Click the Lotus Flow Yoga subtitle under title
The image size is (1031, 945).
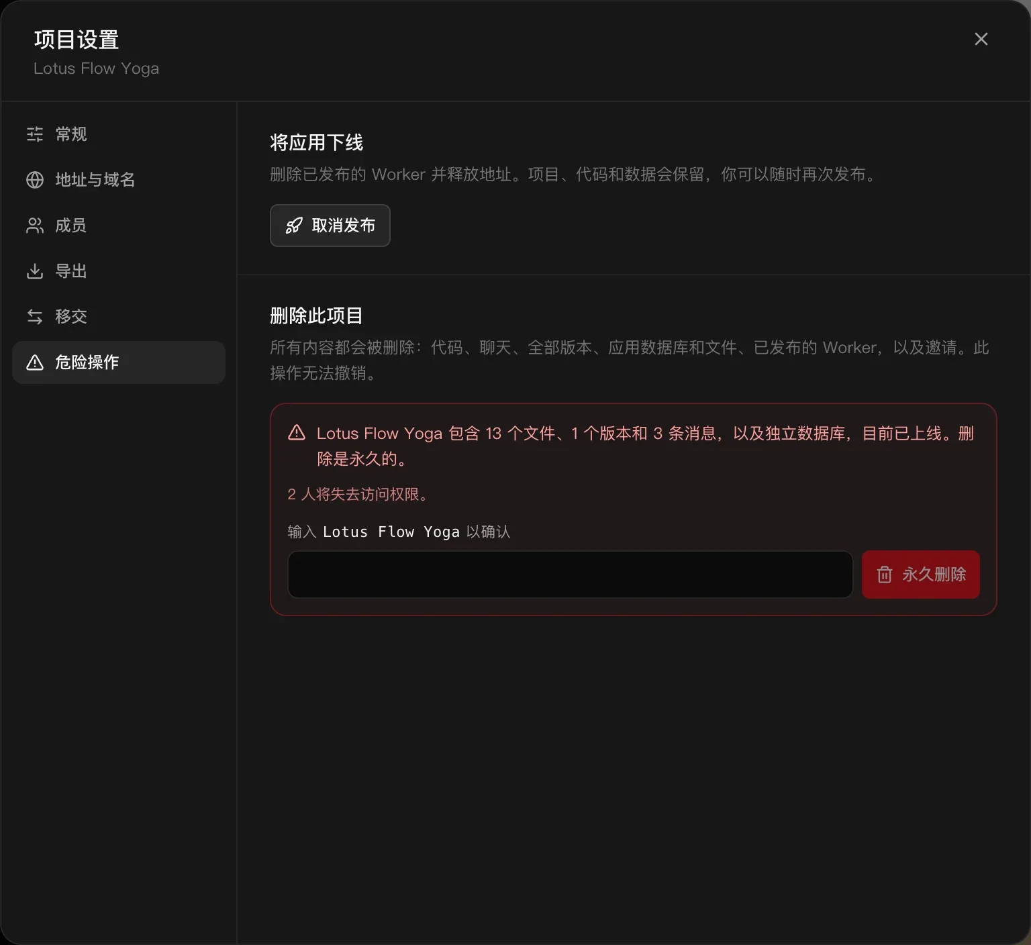point(97,68)
